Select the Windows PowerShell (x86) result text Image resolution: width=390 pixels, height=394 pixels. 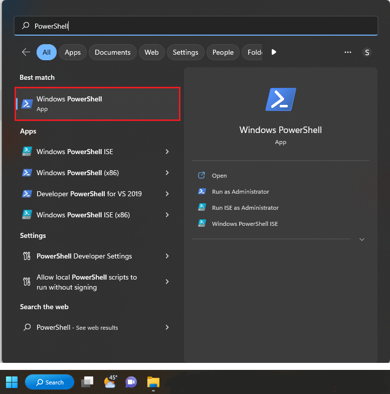coord(78,173)
